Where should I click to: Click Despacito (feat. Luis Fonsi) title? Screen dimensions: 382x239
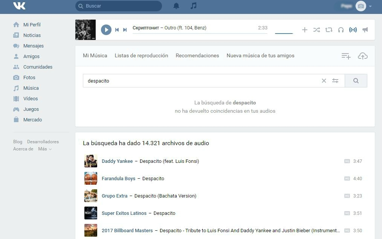pos(169,161)
